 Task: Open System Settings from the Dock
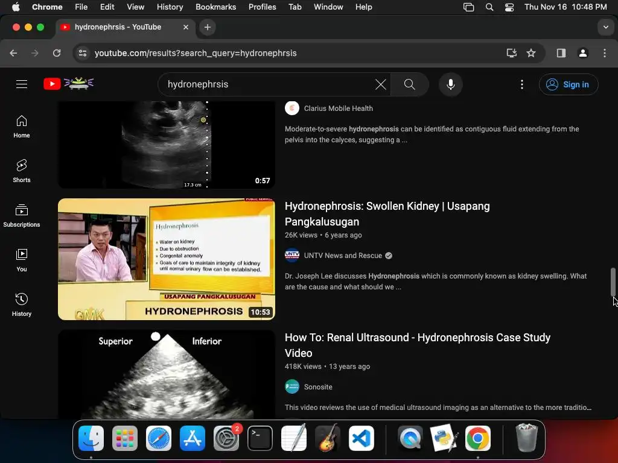226,438
